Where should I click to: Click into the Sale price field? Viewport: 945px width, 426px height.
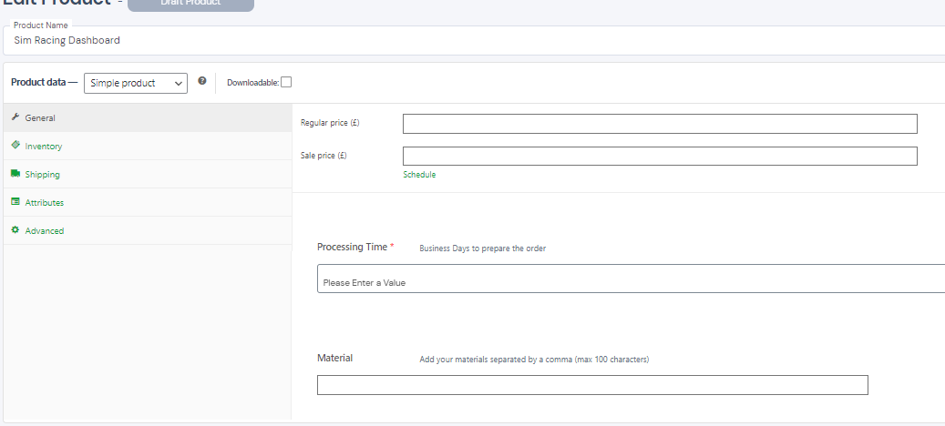point(660,156)
